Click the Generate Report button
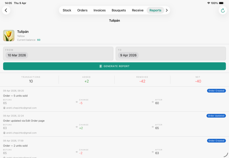This screenshot has height=158, width=229. [x=114, y=66]
